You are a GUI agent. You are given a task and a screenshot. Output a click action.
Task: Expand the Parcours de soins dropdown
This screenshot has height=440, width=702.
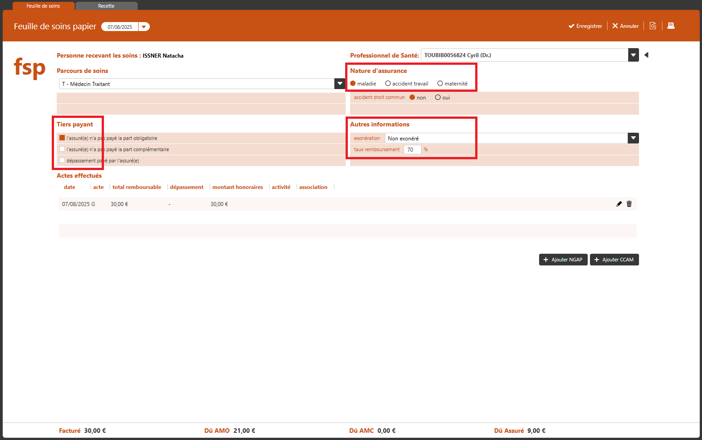click(x=340, y=84)
